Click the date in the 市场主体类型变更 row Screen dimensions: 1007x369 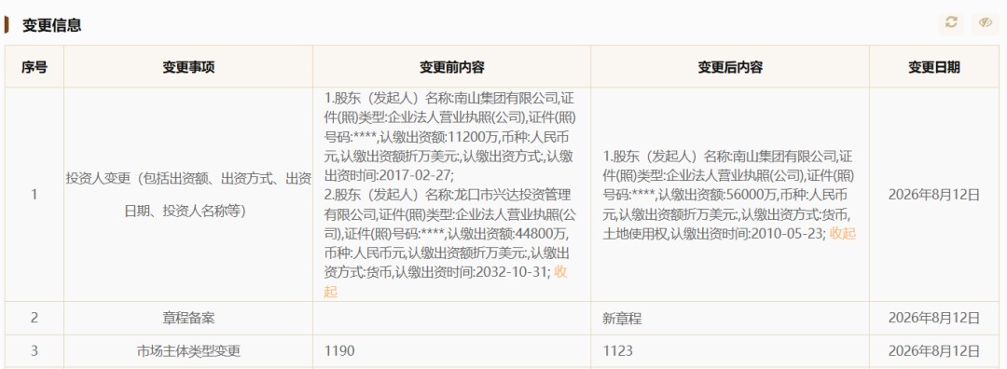pos(933,351)
